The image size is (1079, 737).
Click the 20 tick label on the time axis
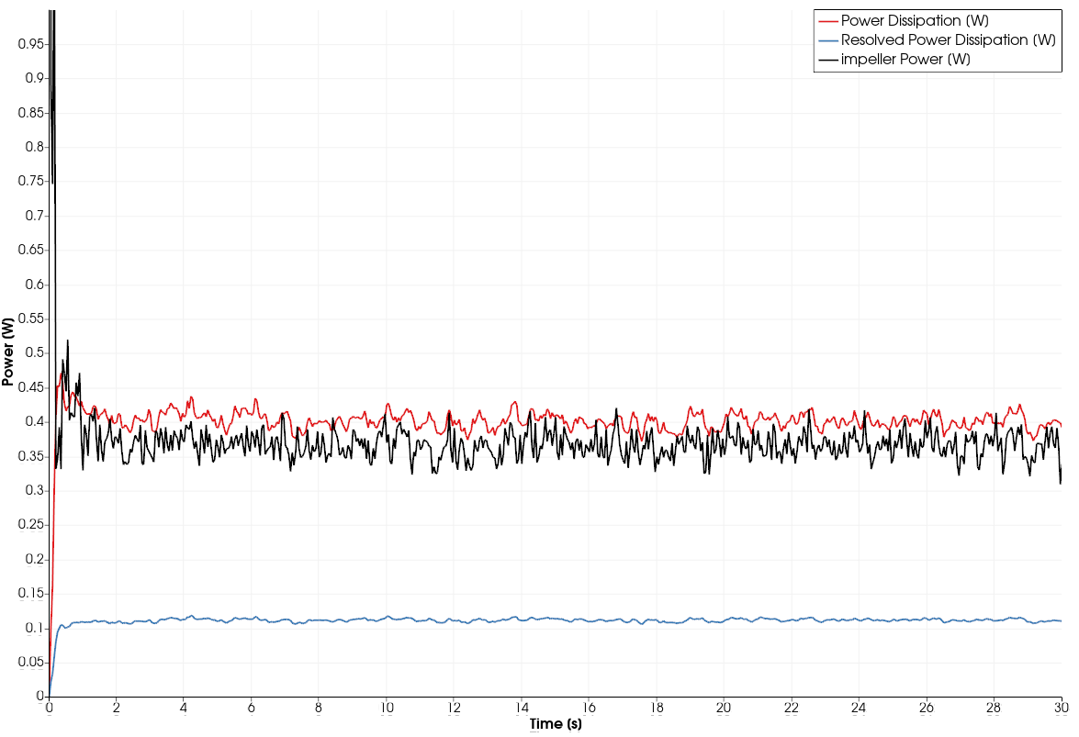(724, 708)
